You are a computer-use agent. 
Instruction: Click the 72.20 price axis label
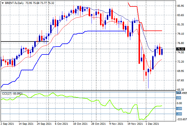180,62
